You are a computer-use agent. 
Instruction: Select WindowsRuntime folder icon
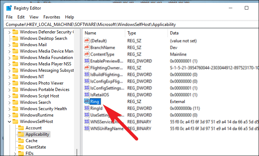tap(15, 115)
